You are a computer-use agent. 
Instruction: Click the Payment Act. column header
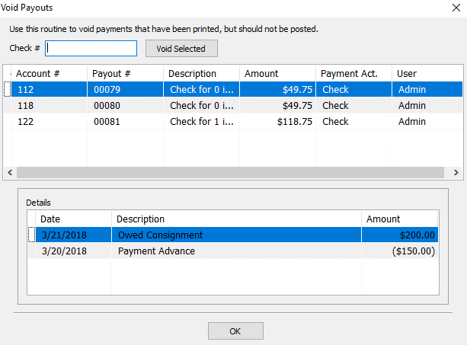tap(353, 74)
